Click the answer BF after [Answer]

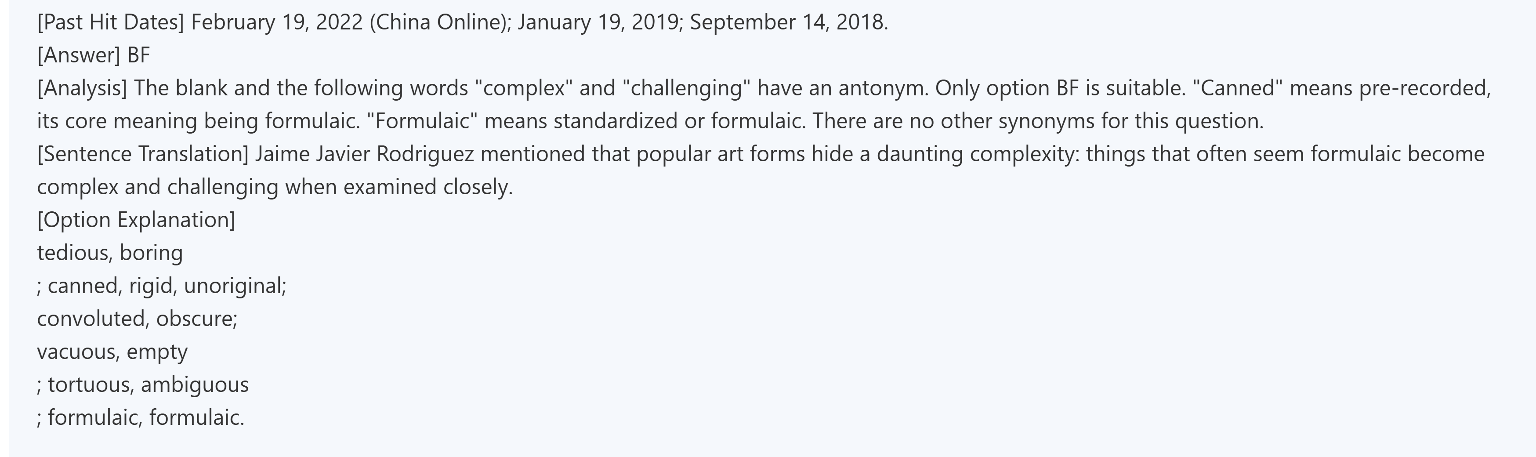point(138,55)
